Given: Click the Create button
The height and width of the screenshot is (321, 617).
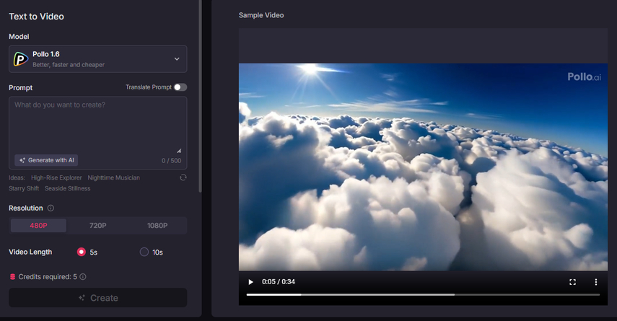Looking at the screenshot, I should pyautogui.click(x=97, y=298).
